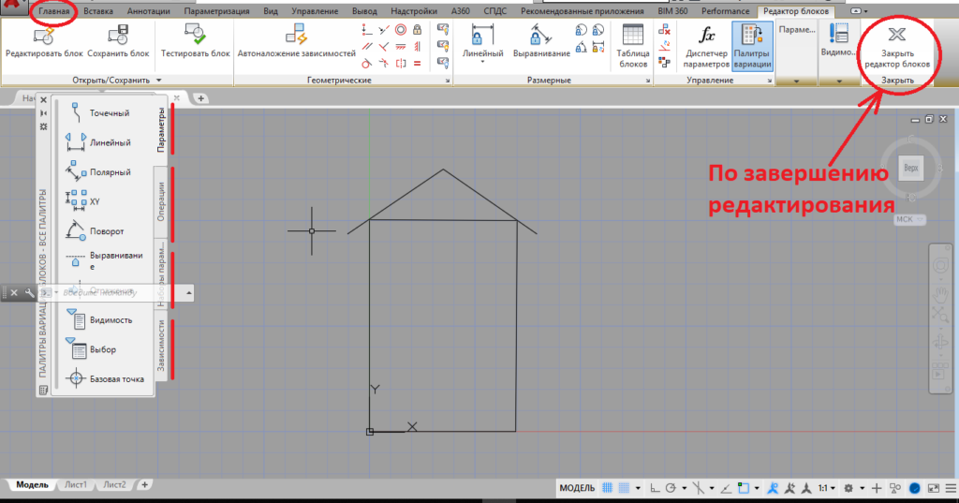Run the Тестировать блок tool
The image size is (959, 503).
[195, 37]
